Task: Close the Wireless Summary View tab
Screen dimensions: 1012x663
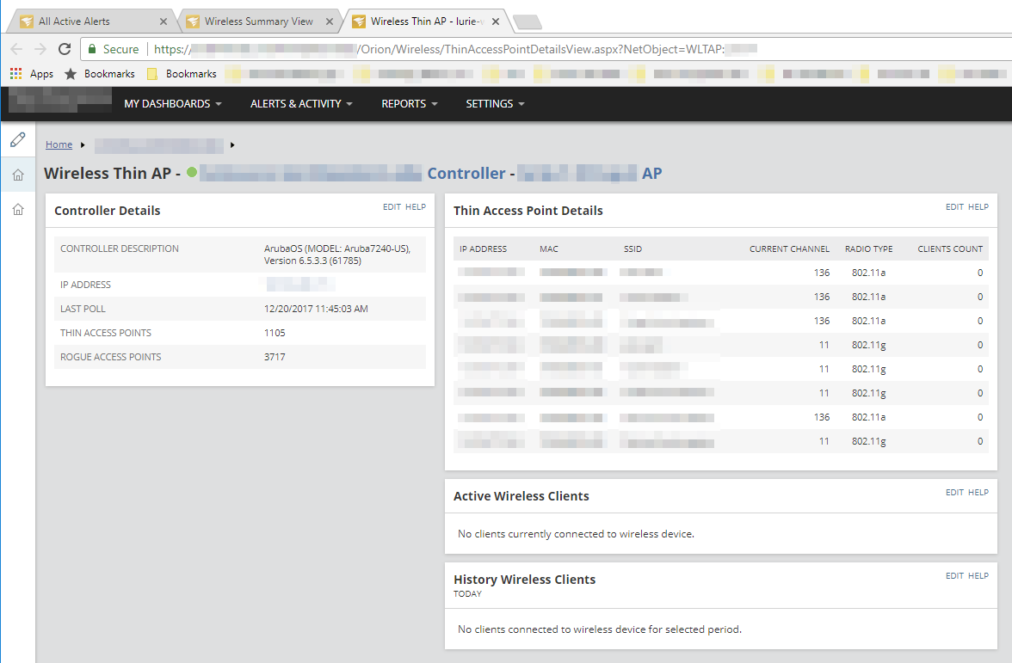Action: click(x=330, y=21)
